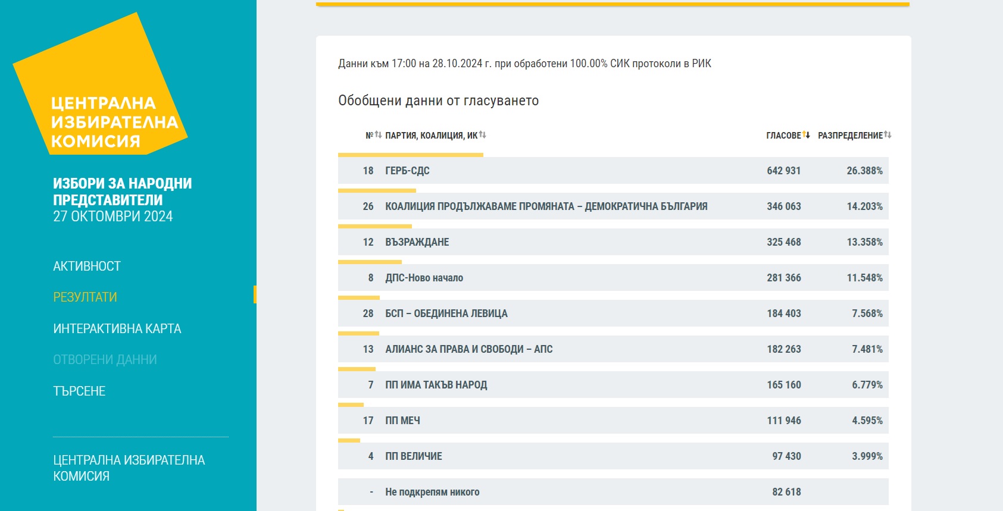This screenshot has height=511, width=1003.
Task: Click ballot number 28 for БСП
Action: (x=368, y=314)
